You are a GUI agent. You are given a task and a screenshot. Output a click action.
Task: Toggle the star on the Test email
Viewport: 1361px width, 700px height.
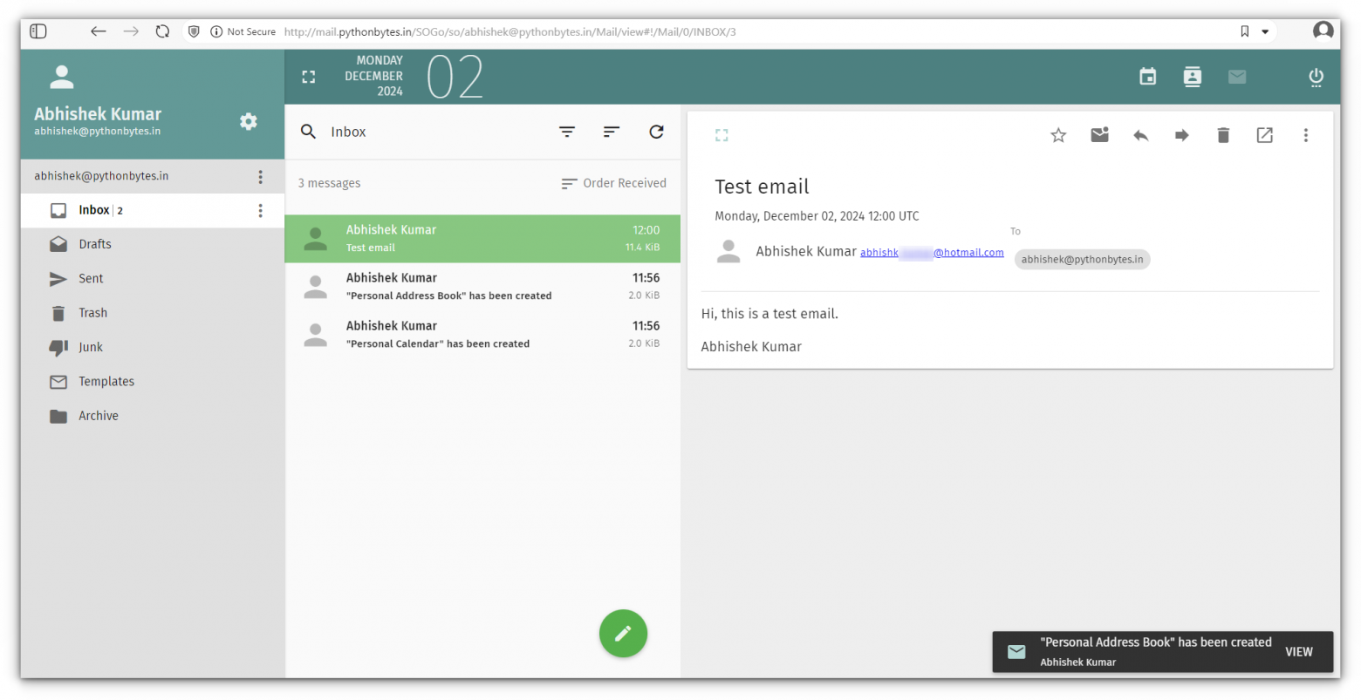pos(1058,135)
